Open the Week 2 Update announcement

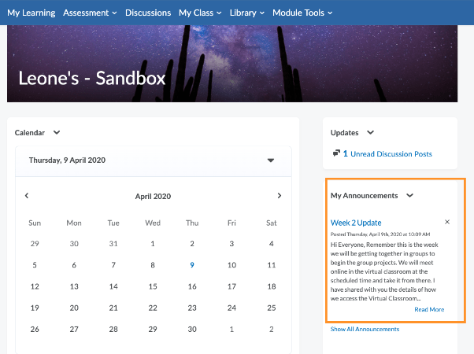356,223
